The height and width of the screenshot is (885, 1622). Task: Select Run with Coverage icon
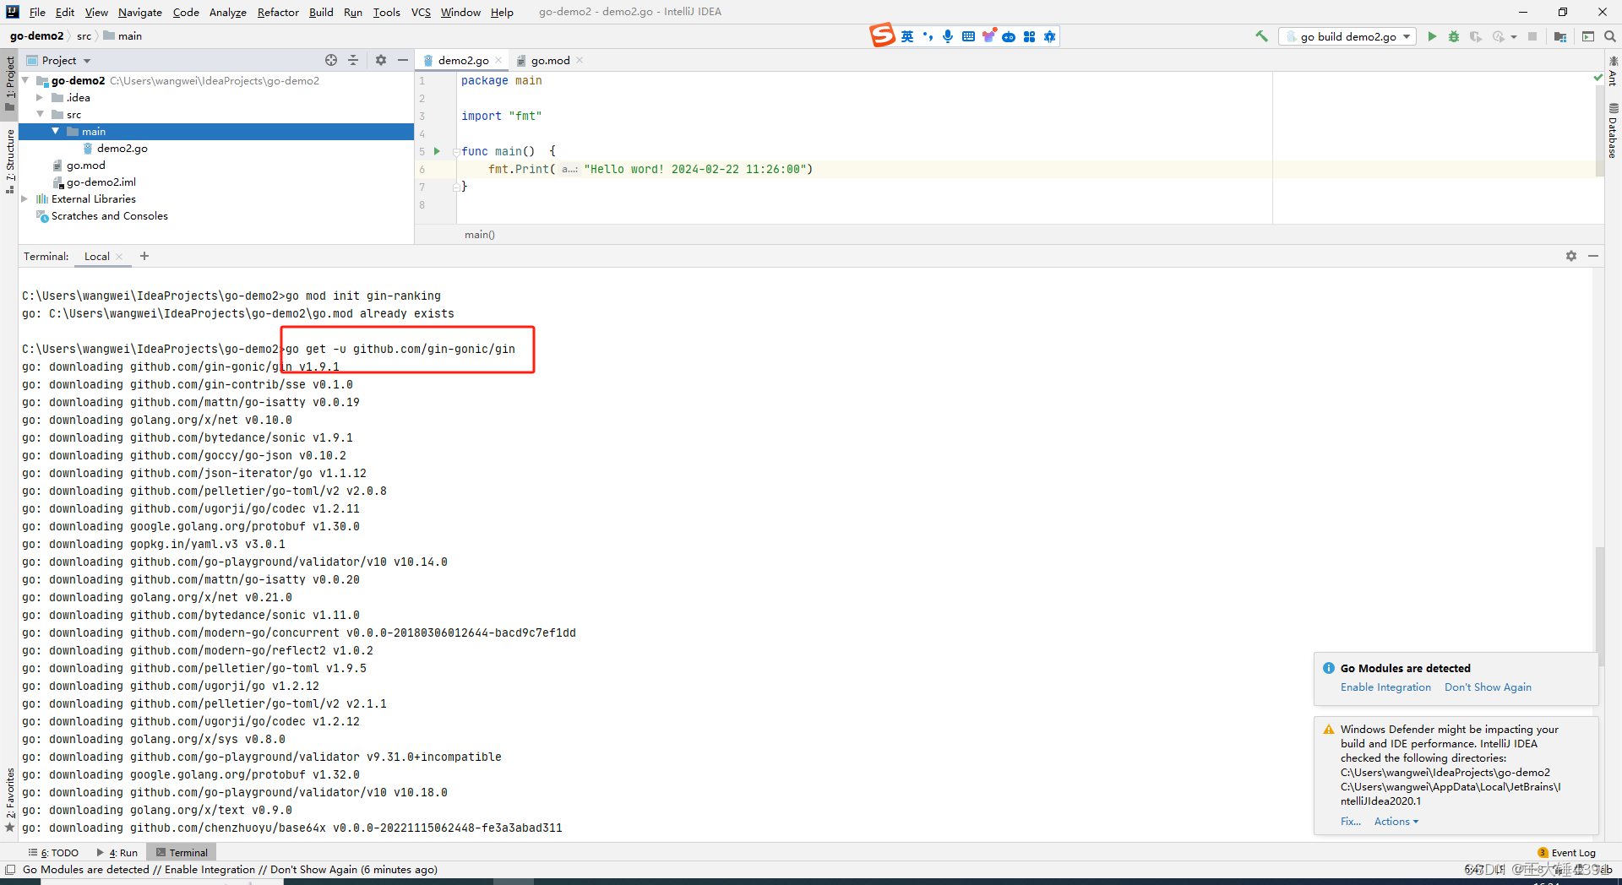[1476, 36]
